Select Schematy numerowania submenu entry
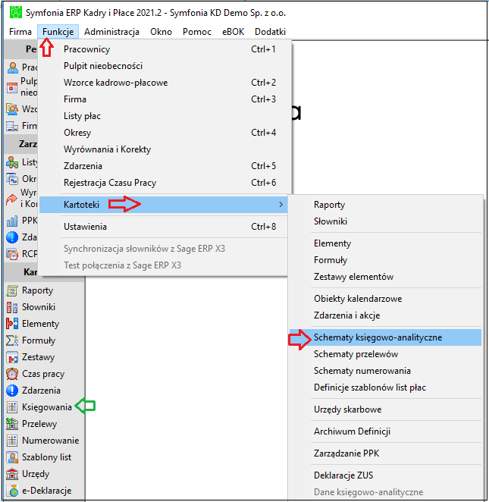Viewport: 489px width, 502px height. click(x=385, y=371)
